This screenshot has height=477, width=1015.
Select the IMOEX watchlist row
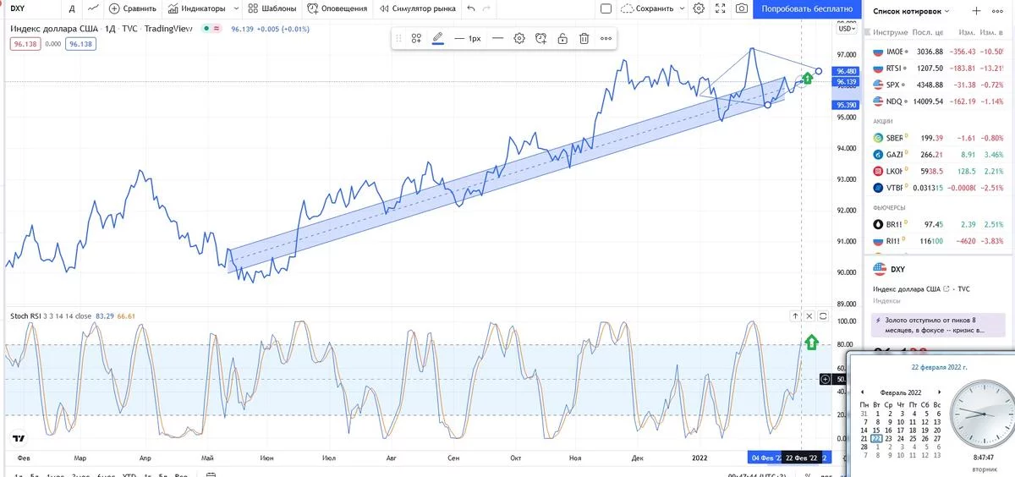coord(939,52)
